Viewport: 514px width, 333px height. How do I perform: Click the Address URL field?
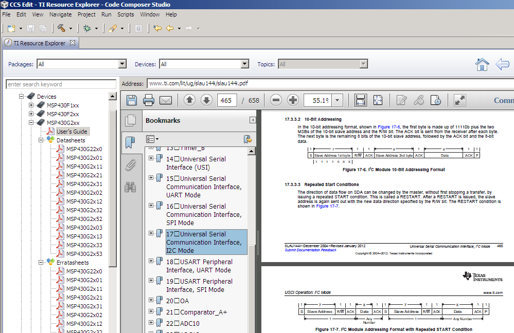click(x=330, y=83)
